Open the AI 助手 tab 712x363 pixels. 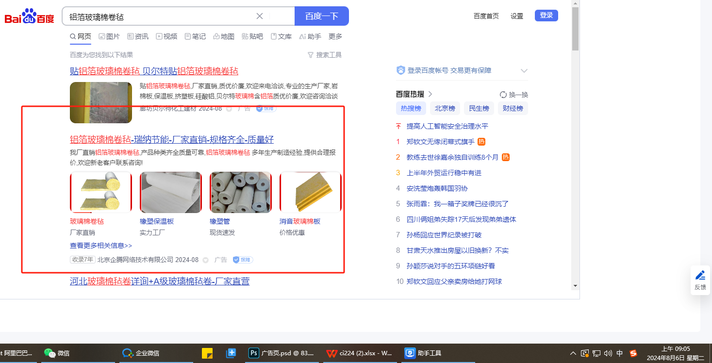pyautogui.click(x=310, y=36)
